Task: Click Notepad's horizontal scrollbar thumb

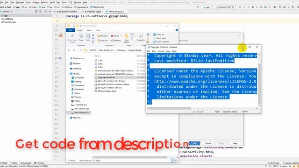Action: point(170,108)
